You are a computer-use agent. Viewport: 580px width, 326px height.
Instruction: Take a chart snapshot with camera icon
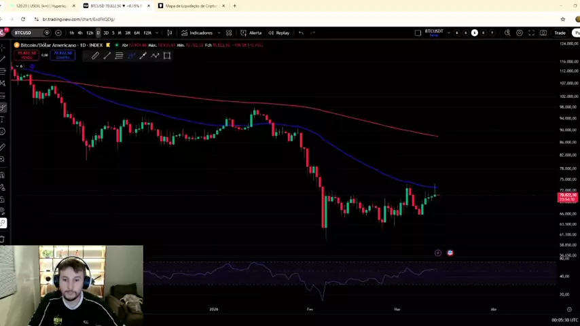[543, 33]
